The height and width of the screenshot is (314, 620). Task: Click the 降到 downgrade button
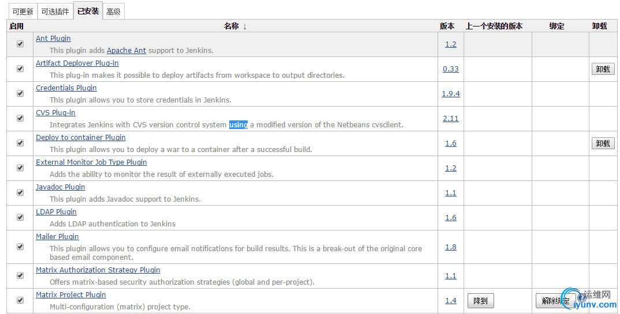pos(480,301)
